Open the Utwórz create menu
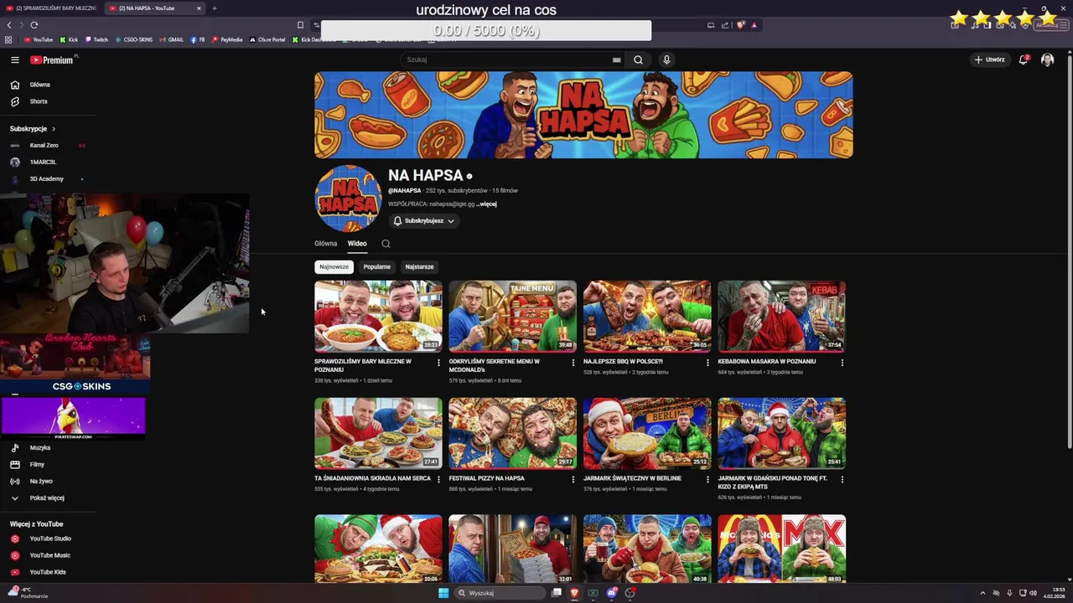The image size is (1073, 603). (x=990, y=59)
